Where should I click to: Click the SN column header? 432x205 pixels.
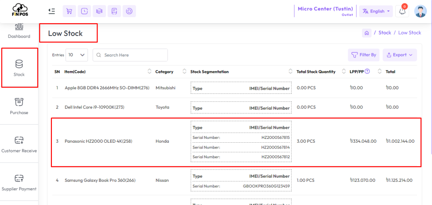click(57, 72)
